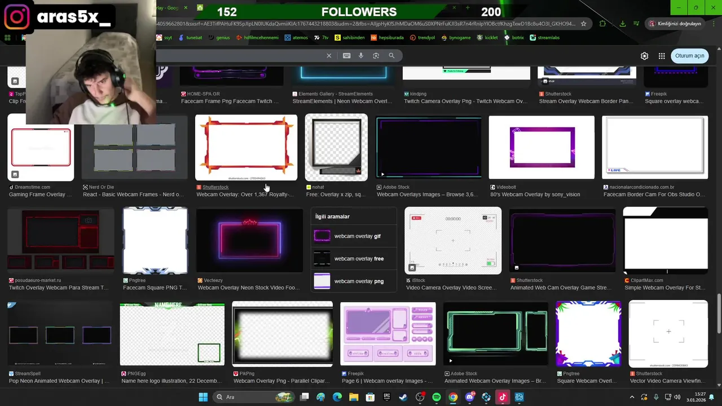Screen dimensions: 722x406
Task: Open File Explorer from the taskbar
Action: [354, 397]
